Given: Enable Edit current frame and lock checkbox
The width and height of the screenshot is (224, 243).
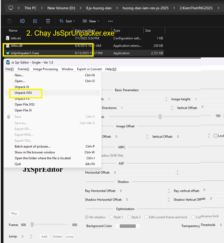Looking at the screenshot, I should point(146,217).
